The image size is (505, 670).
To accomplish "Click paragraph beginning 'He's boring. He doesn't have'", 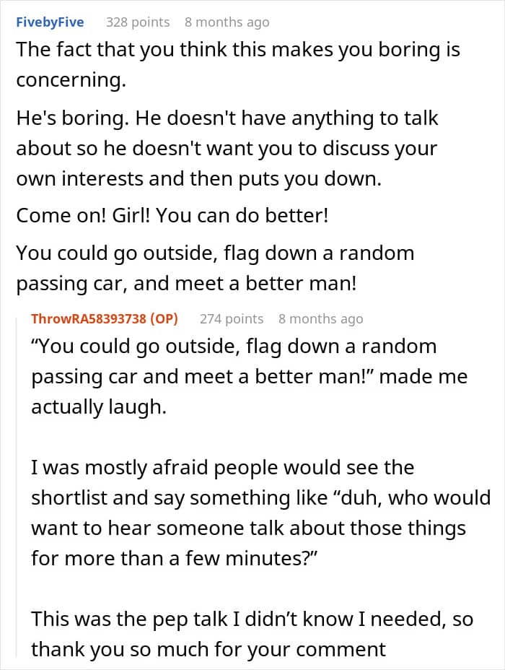I will tap(227, 148).
